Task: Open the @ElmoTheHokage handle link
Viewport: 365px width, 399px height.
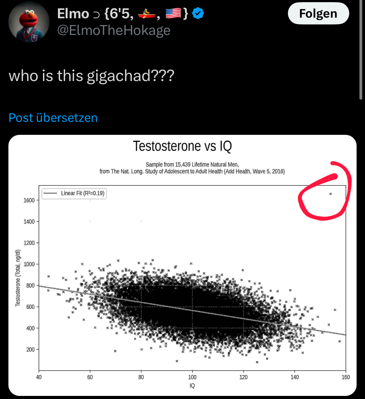Action: 114,30
